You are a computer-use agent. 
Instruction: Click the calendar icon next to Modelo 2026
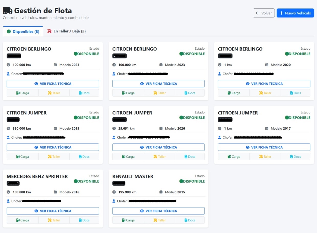(x=161, y=129)
